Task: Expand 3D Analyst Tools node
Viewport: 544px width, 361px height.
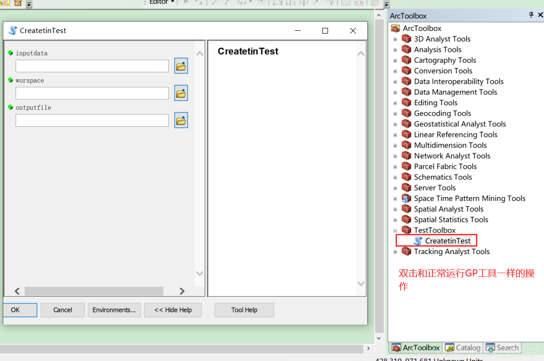Action: 395,39
